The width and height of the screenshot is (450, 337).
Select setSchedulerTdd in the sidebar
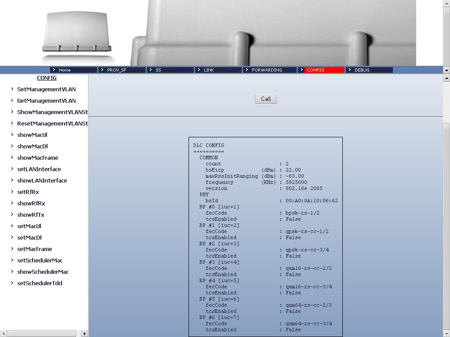tap(40, 283)
